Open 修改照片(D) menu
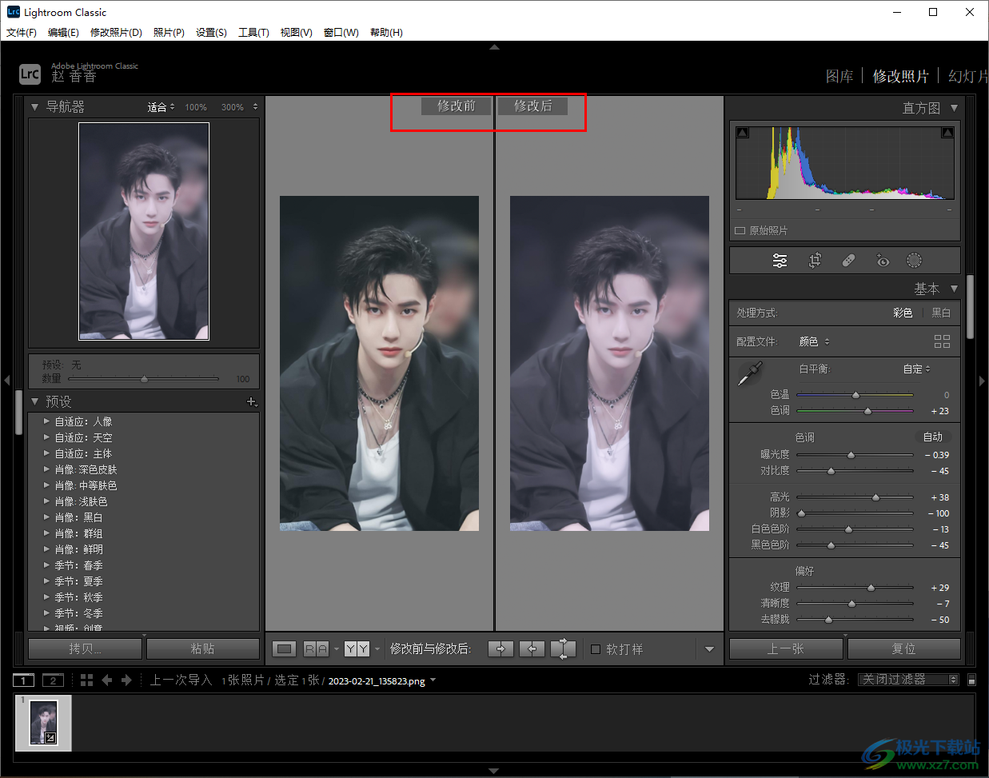The image size is (989, 778). [116, 32]
